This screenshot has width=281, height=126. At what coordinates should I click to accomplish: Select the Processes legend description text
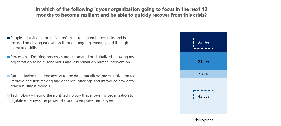pyautogui.click(x=72, y=59)
